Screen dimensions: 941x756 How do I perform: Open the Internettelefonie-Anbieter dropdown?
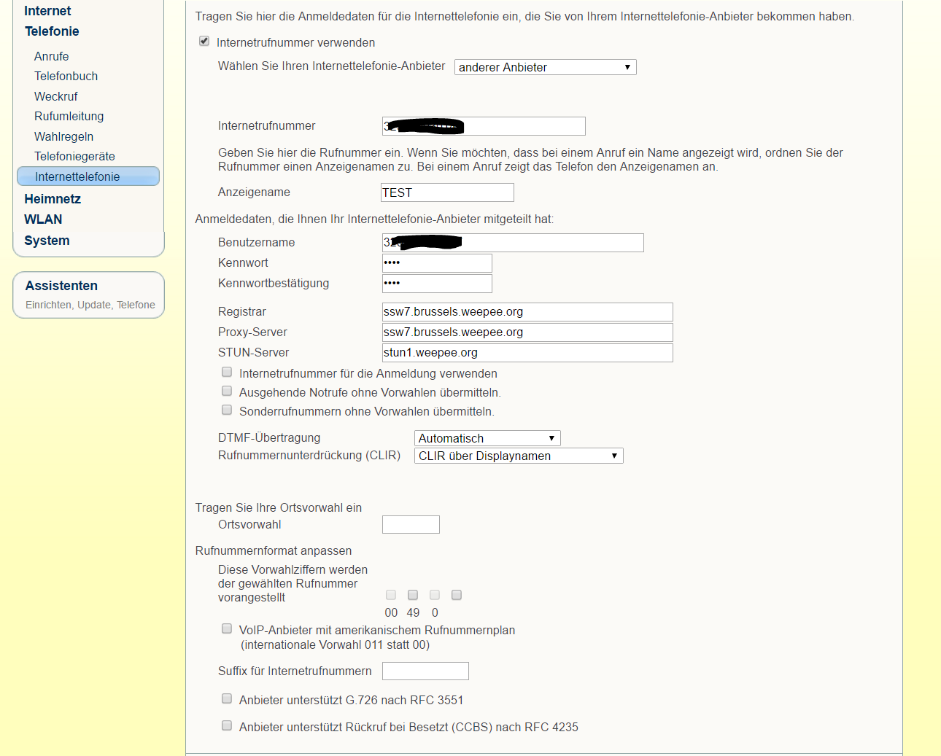(x=545, y=67)
